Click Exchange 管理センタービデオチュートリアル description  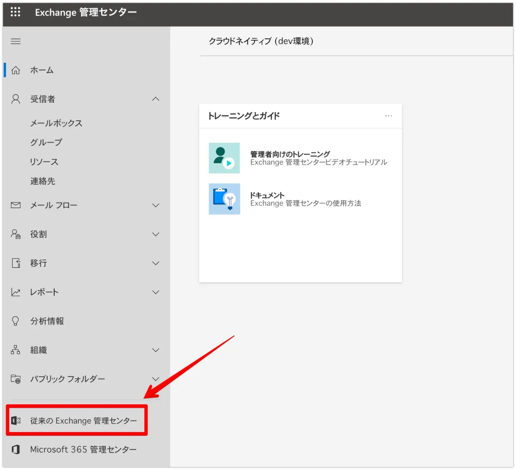[x=319, y=162]
